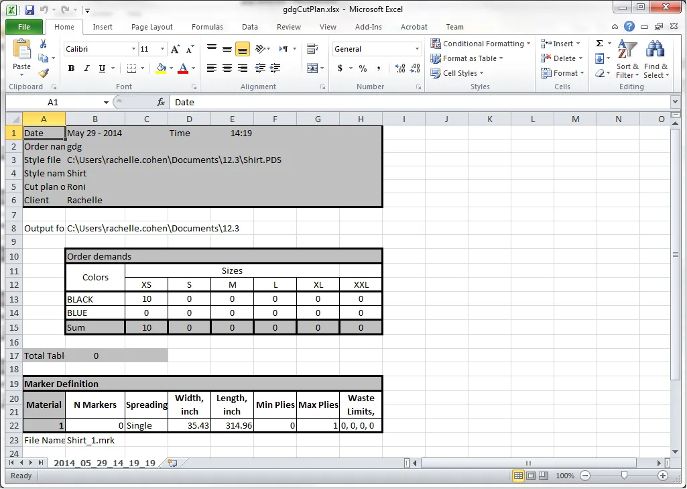The width and height of the screenshot is (687, 489).
Task: Toggle Wrap Text option
Action: [312, 49]
